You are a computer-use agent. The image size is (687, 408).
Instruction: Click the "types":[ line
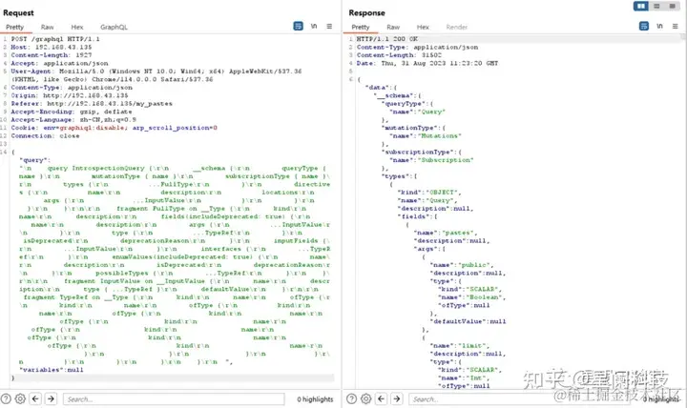[399, 176]
